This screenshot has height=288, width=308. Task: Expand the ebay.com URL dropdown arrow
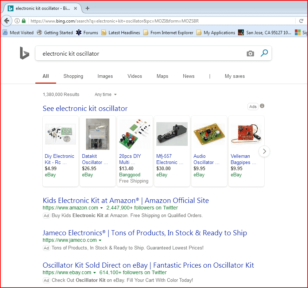point(94,273)
